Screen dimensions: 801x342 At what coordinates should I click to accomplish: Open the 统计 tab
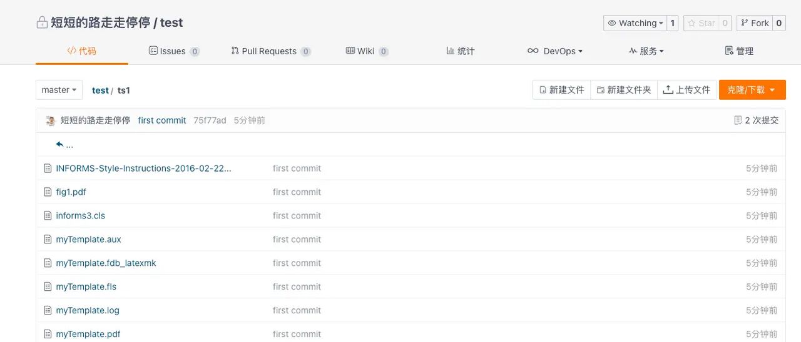pos(461,51)
